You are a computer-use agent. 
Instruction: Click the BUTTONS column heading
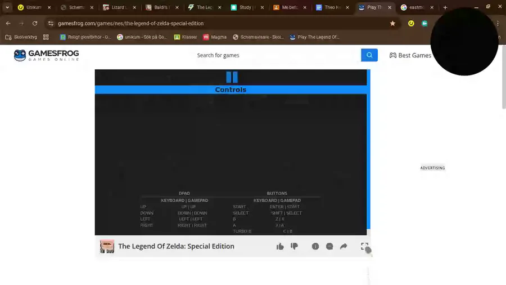(277, 193)
